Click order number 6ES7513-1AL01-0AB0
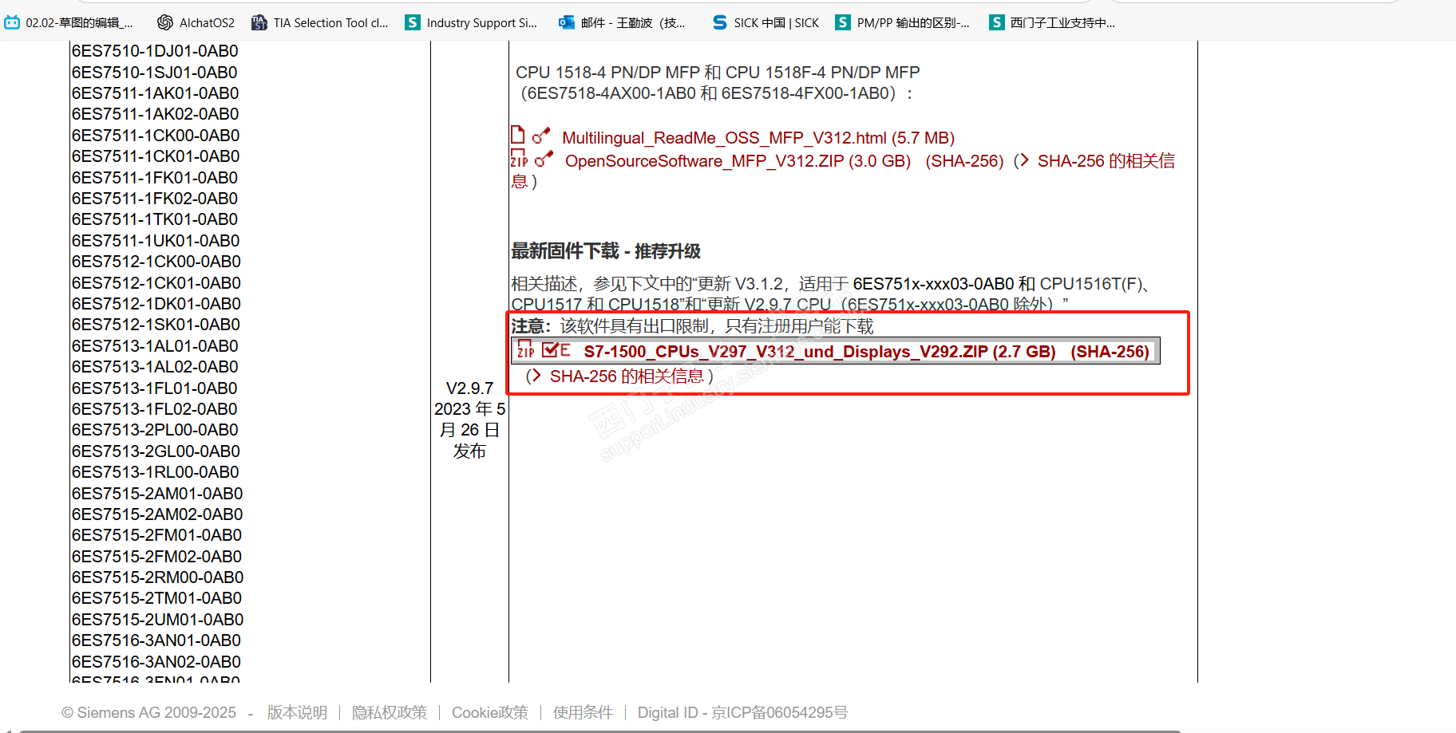This screenshot has width=1456, height=733. pyautogui.click(x=155, y=346)
